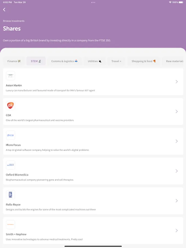186x248 pixels.
Task: Click the Aston Martin company logo
Action: [10, 76]
